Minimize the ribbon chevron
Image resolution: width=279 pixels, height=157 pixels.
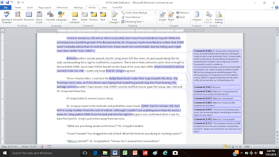pos(272,7)
